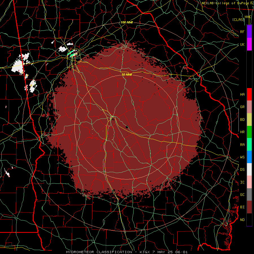Click the white DS legend swatch

click(x=249, y=169)
